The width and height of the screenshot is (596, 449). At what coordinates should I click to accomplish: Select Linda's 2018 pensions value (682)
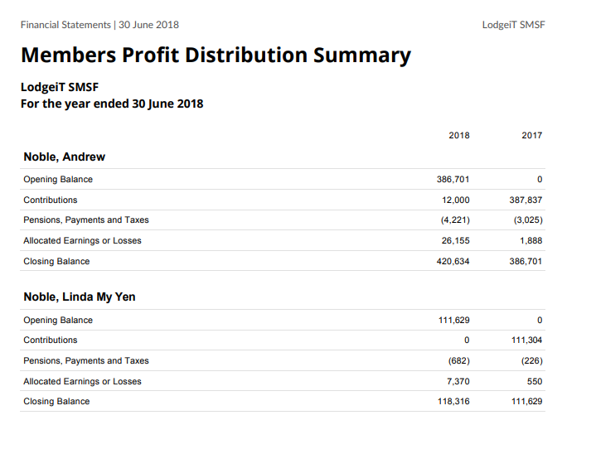[x=458, y=360]
